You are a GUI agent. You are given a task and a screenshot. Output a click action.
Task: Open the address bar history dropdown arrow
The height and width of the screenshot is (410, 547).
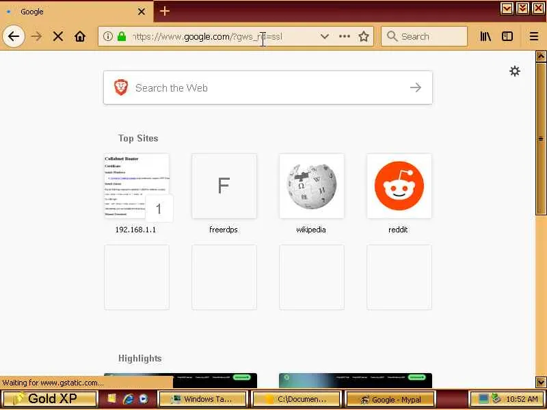click(324, 36)
